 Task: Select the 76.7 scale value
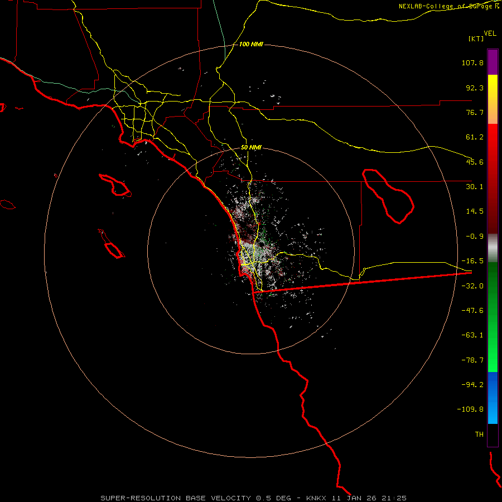click(x=475, y=112)
